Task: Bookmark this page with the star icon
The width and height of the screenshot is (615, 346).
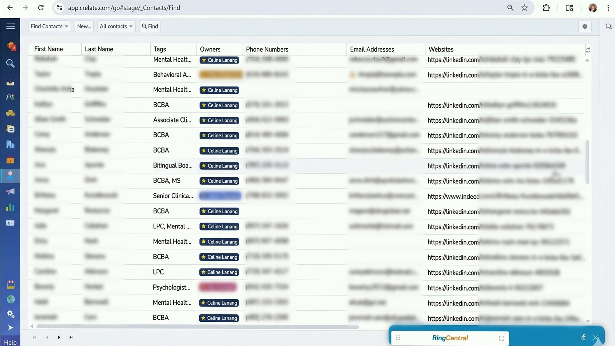Action: tap(524, 8)
